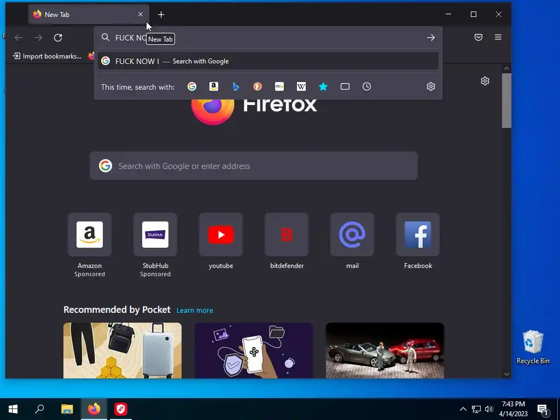Open the taskbar clock and date
Viewport: 560px width, 420px height.
pos(513,409)
